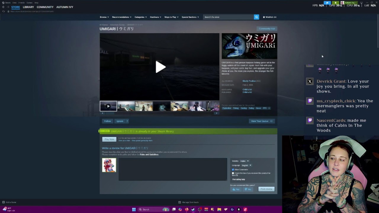Click the Exploration tag

tap(227, 108)
